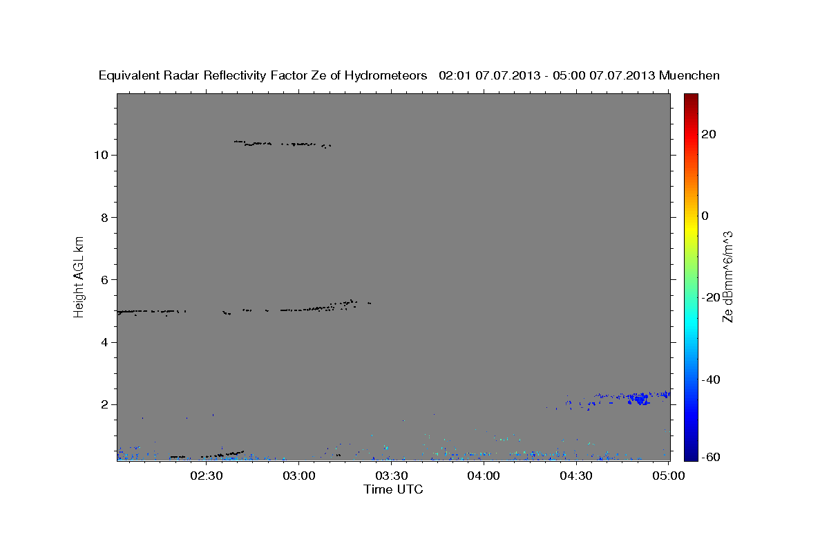The image size is (829, 553).
Task: Click the dark red top of the colorbar
Action: click(690, 100)
